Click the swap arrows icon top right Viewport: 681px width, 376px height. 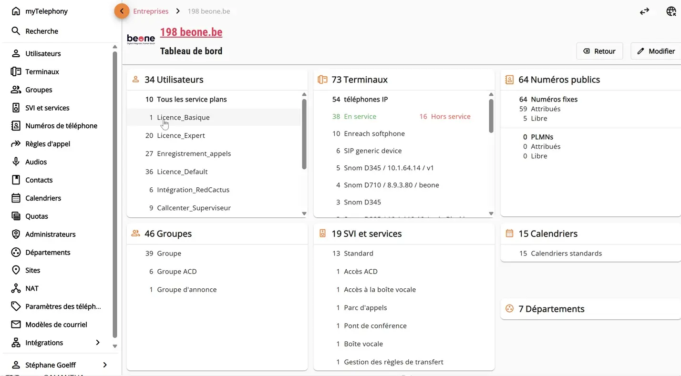pos(644,11)
